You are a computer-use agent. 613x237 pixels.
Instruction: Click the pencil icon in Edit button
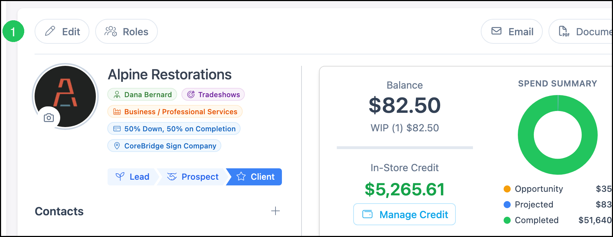(x=50, y=31)
